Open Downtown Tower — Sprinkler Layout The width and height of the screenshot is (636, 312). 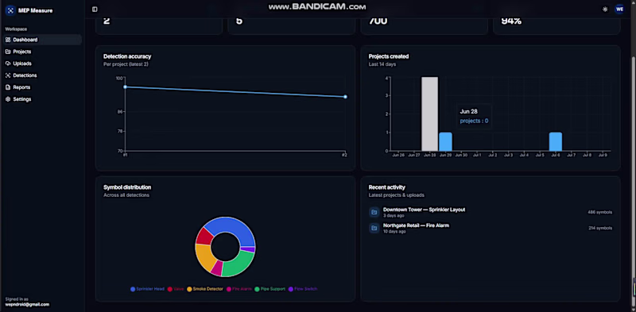click(425, 210)
